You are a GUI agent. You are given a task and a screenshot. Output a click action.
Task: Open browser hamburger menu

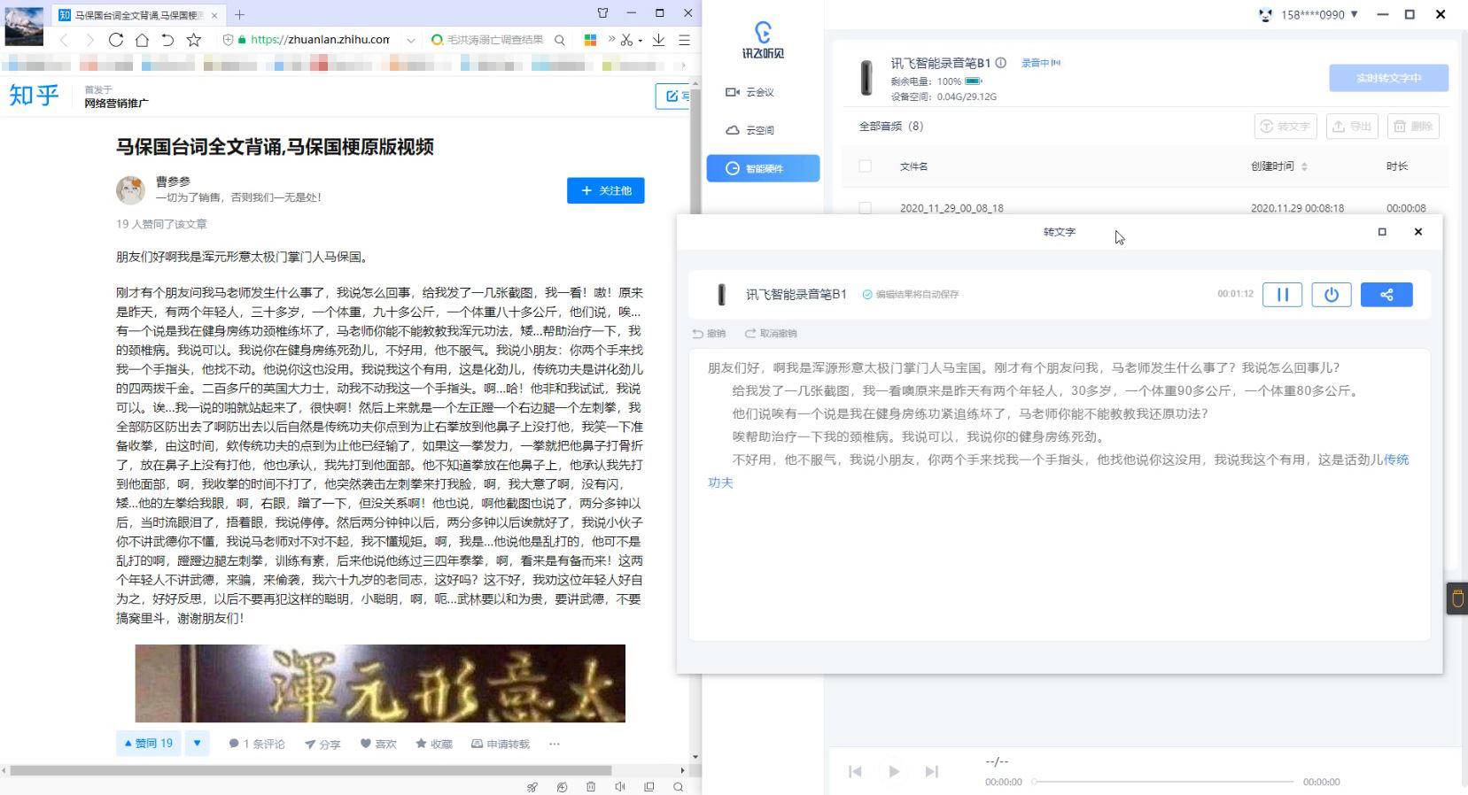pos(684,40)
